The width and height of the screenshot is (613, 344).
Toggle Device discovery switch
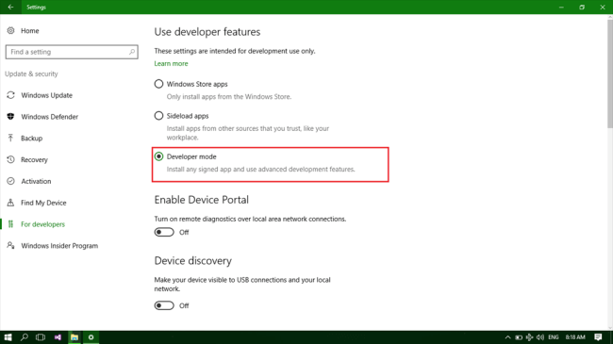(x=164, y=305)
